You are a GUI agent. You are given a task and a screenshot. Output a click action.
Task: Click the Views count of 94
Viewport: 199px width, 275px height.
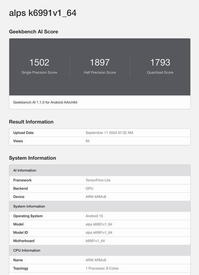pos(88,141)
